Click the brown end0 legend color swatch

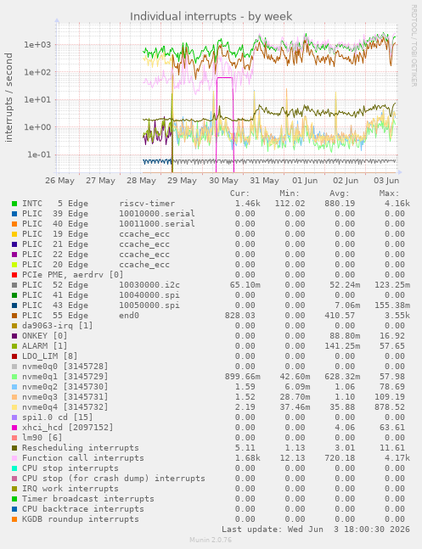pos(14,316)
